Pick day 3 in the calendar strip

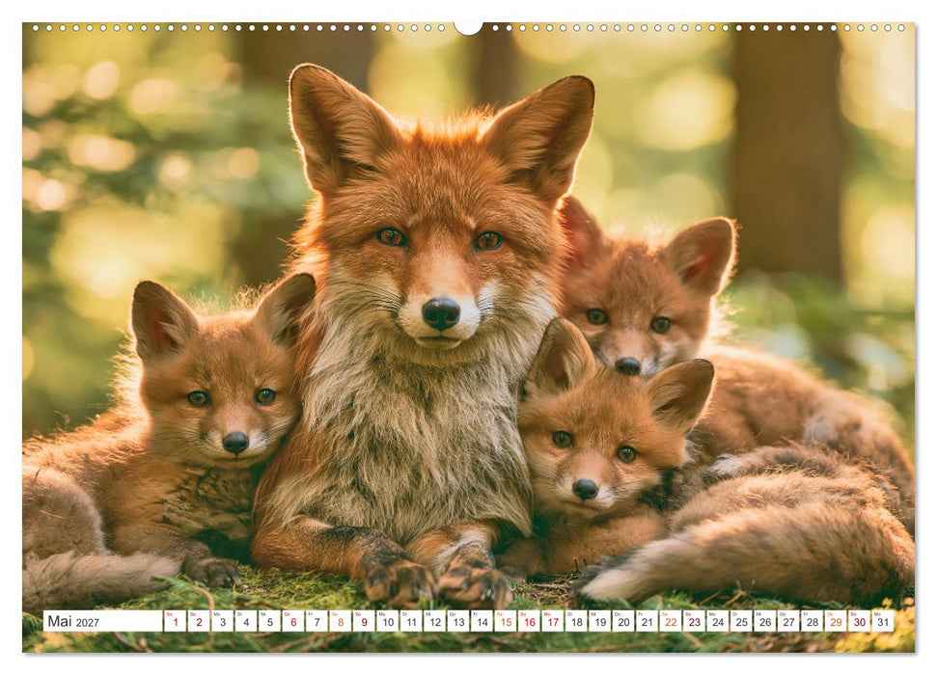pos(222,621)
